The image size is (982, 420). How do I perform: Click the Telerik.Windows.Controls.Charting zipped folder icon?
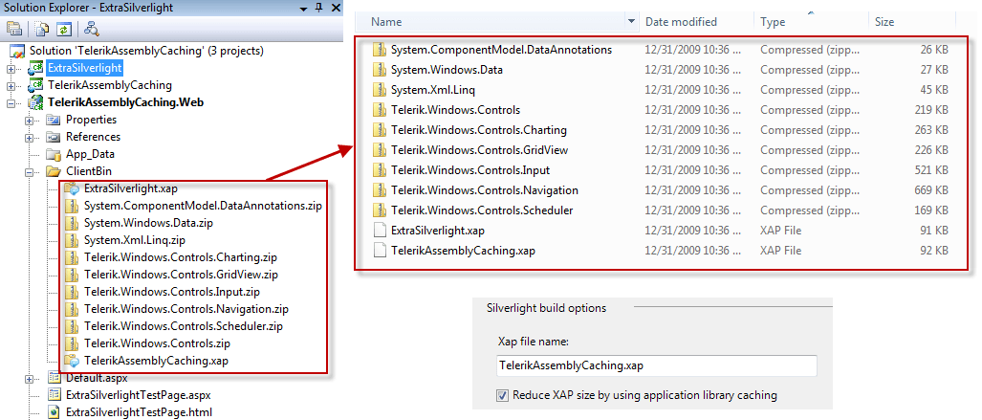pyautogui.click(x=379, y=130)
